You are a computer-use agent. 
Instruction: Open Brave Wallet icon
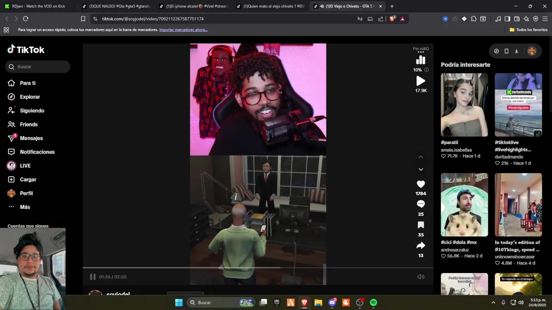tap(517, 19)
